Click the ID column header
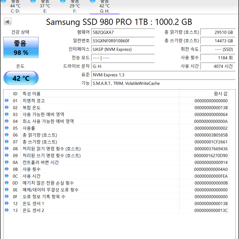Image resolution: width=239 pixels, height=239 pixels. (x=15, y=94)
